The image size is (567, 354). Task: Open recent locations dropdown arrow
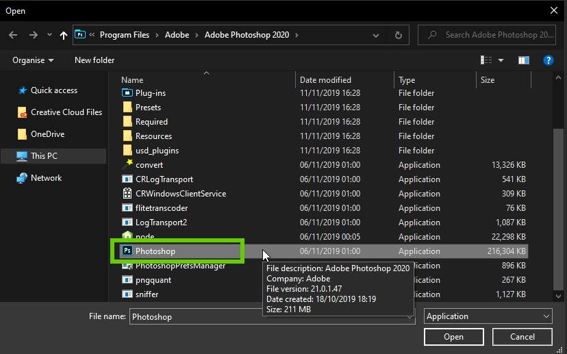point(49,35)
